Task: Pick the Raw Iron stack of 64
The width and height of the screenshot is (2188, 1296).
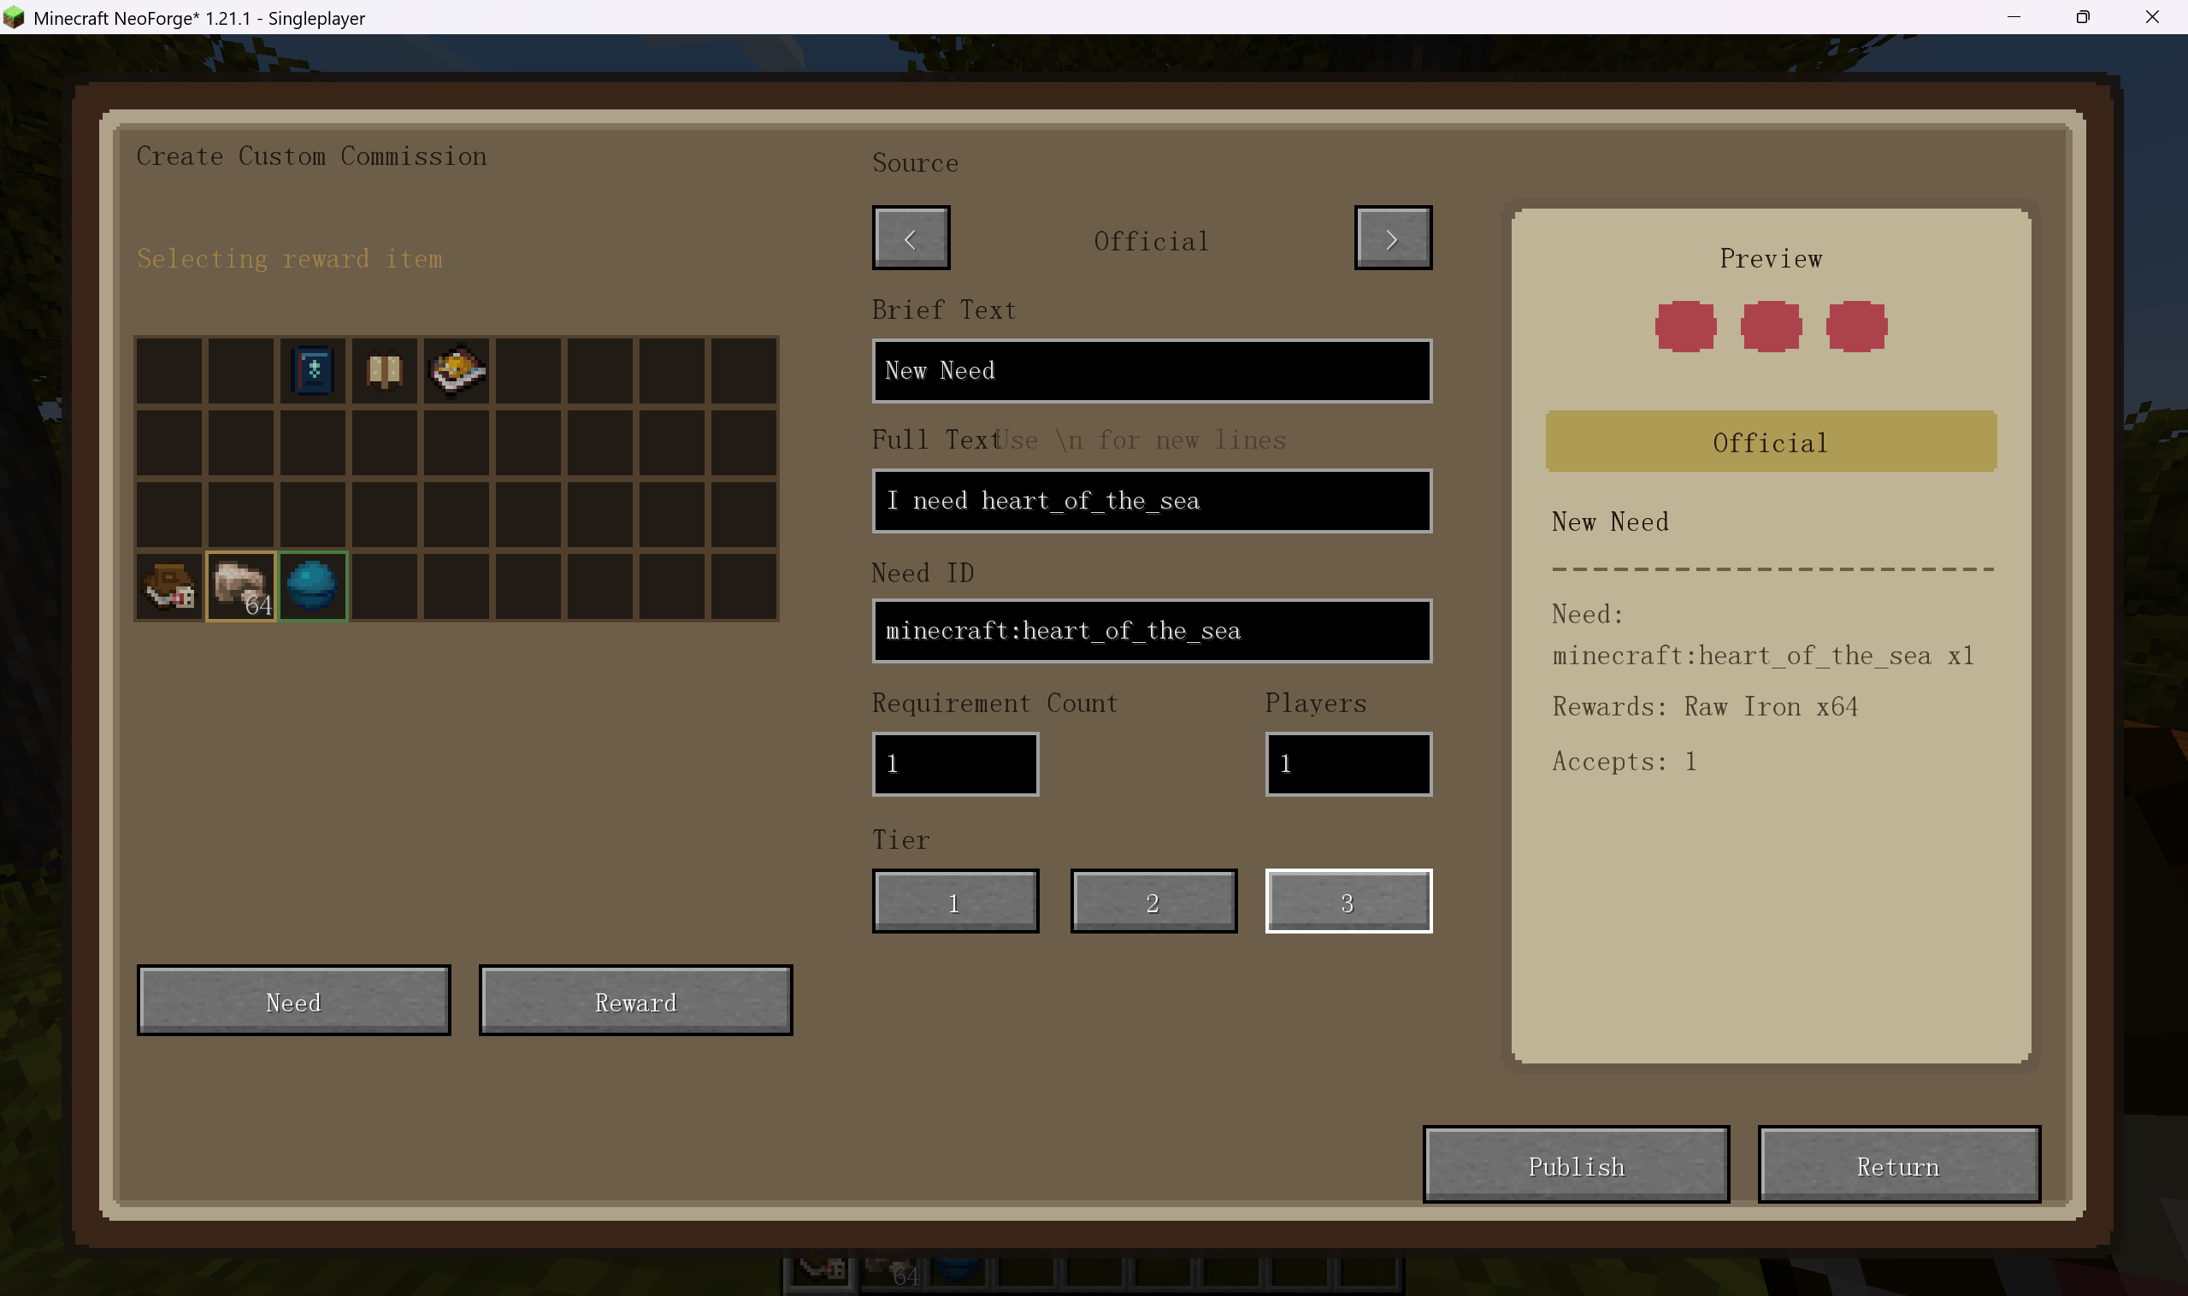Action: pos(241,586)
